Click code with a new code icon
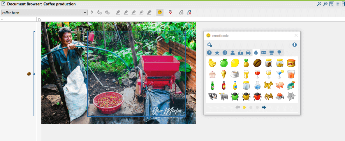The width and height of the screenshot is (345, 141). click(99, 12)
